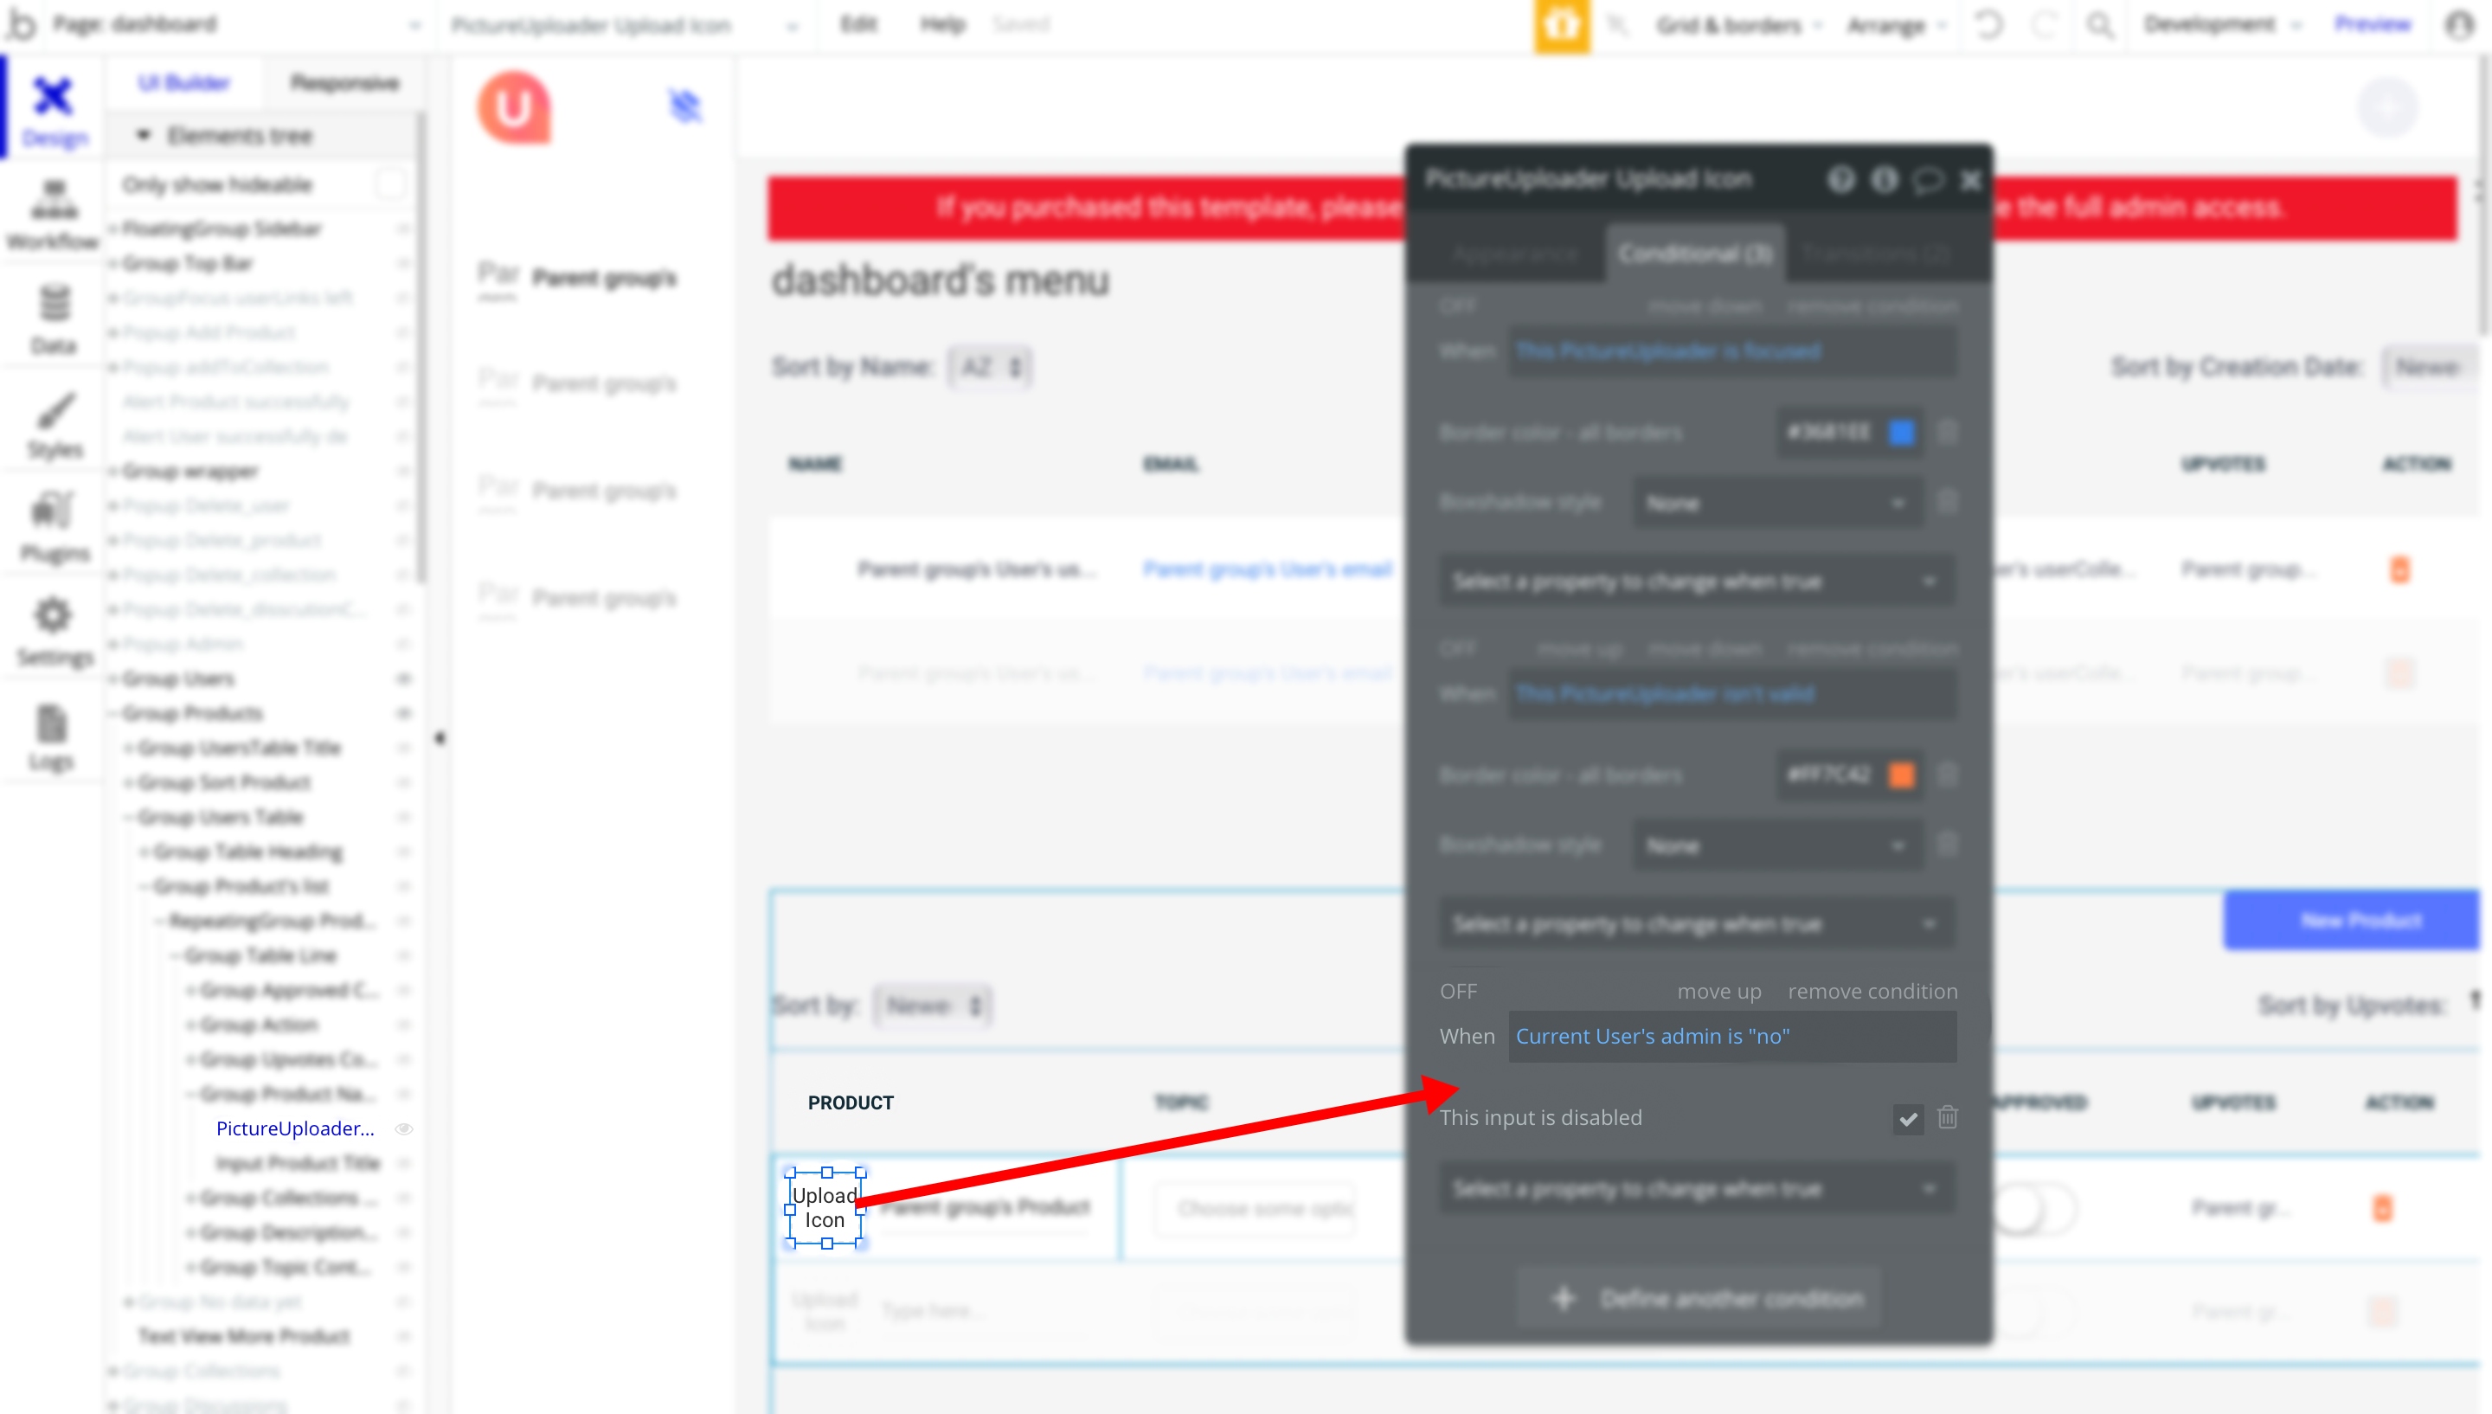Image resolution: width=2492 pixels, height=1414 pixels.
Task: Click the blue border color swatch
Action: (x=1901, y=432)
